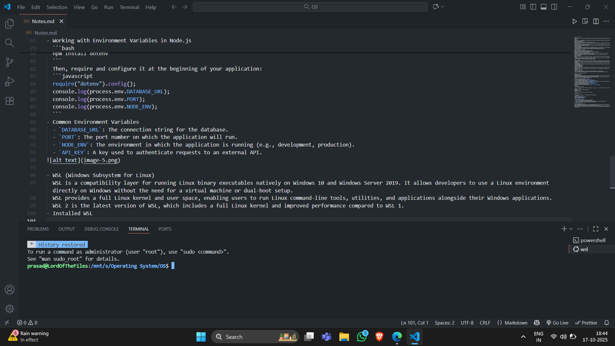Click the Copilot chat icon in title bar
The width and height of the screenshot is (615, 346).
coord(436,7)
